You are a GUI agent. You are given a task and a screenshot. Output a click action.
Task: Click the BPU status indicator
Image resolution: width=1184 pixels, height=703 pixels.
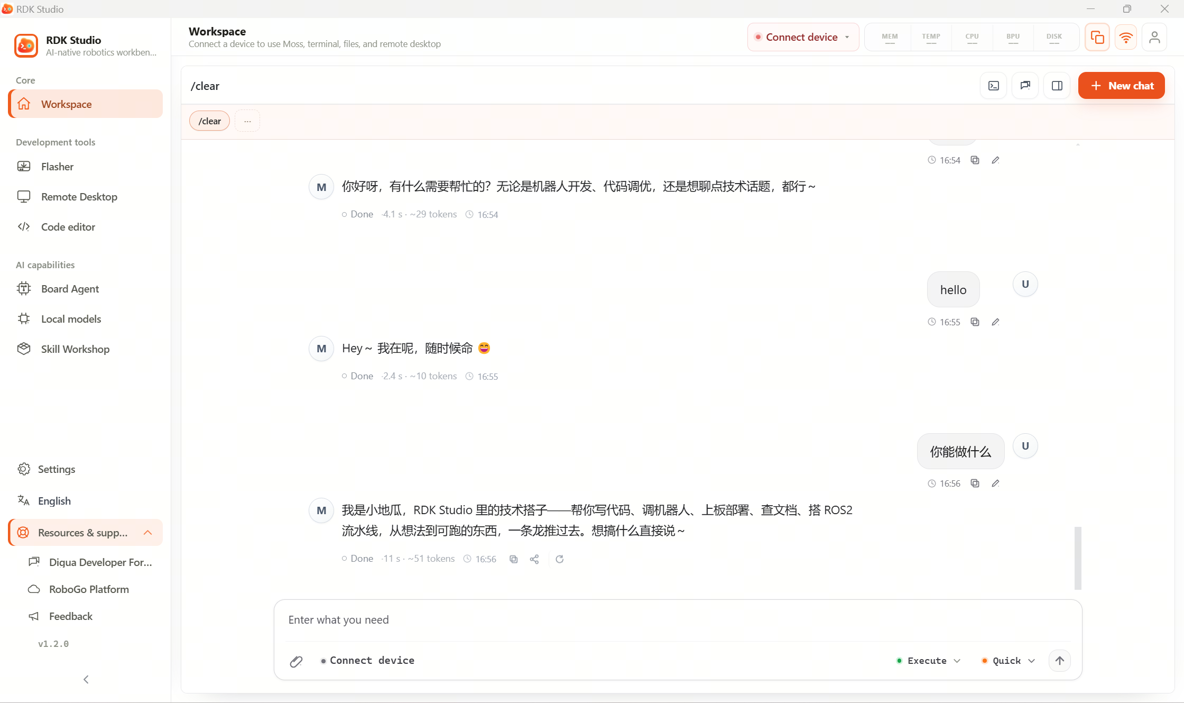click(1013, 37)
